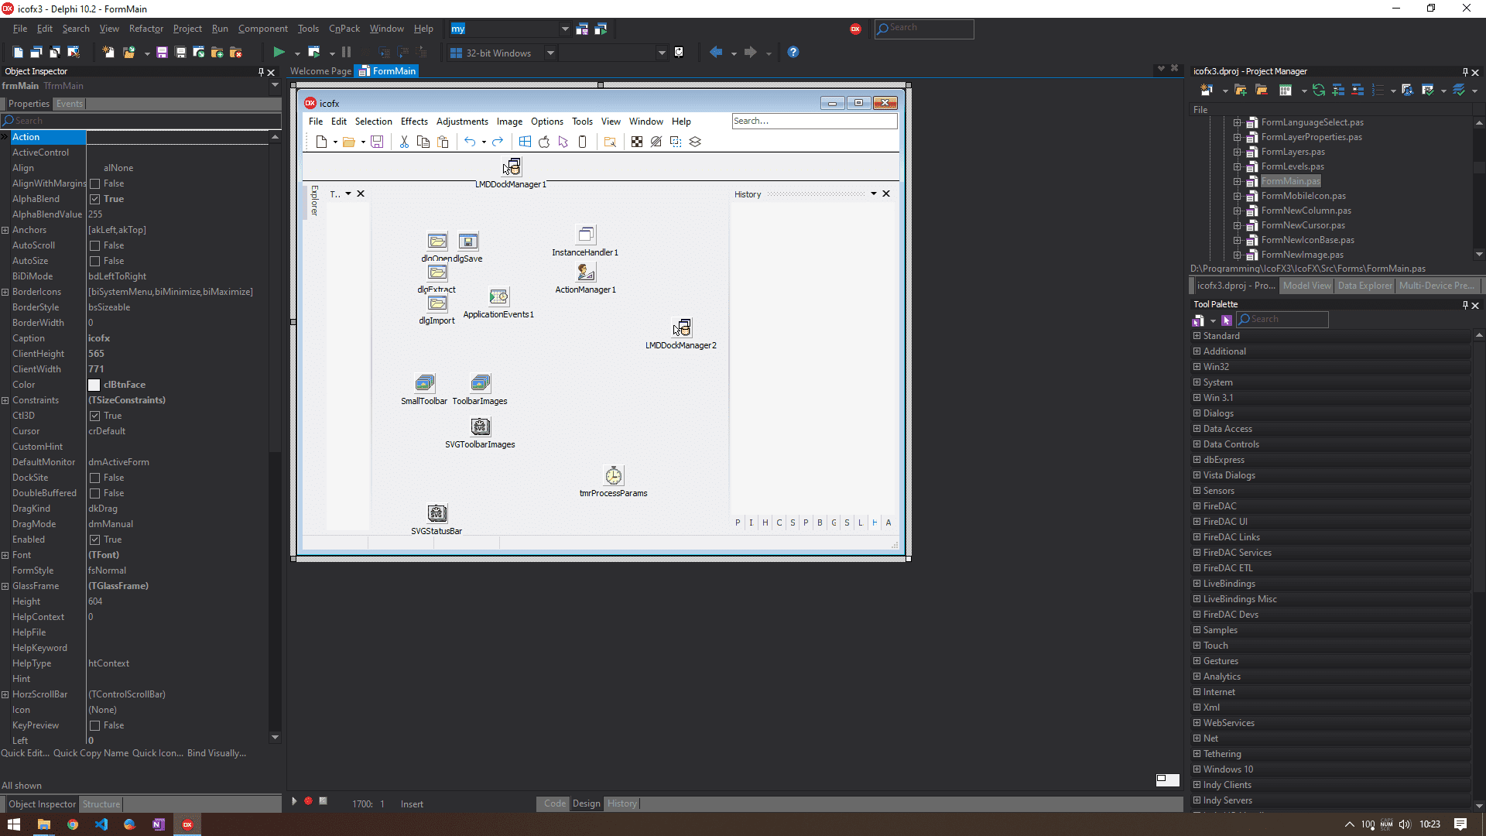1486x836 pixels.
Task: Click the mobile phone icon in icofx toolbar
Action: point(583,142)
